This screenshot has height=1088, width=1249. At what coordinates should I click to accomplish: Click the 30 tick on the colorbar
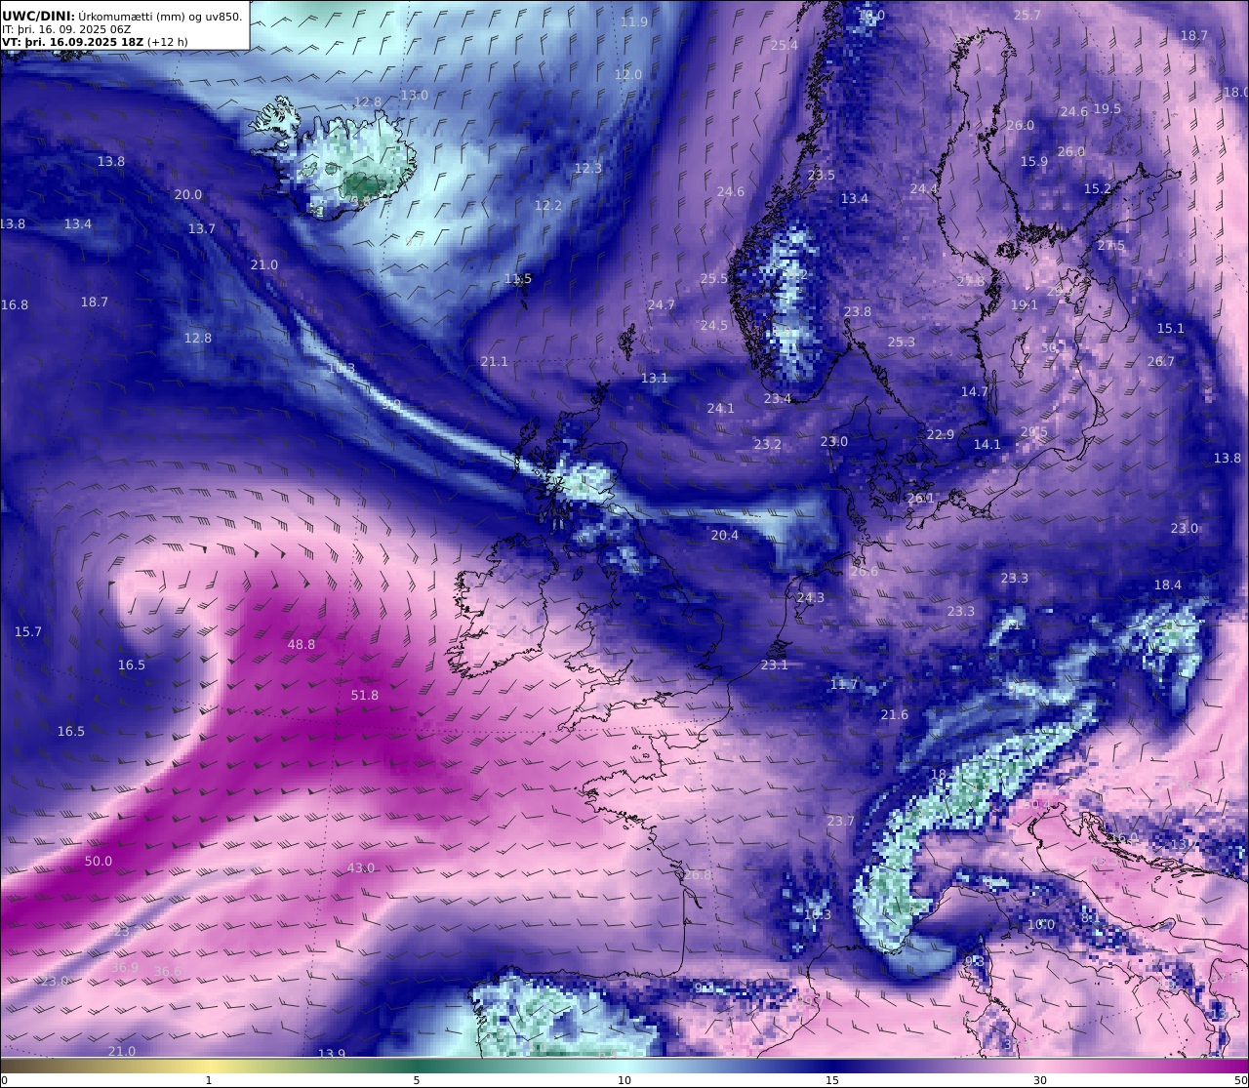(x=1040, y=1080)
